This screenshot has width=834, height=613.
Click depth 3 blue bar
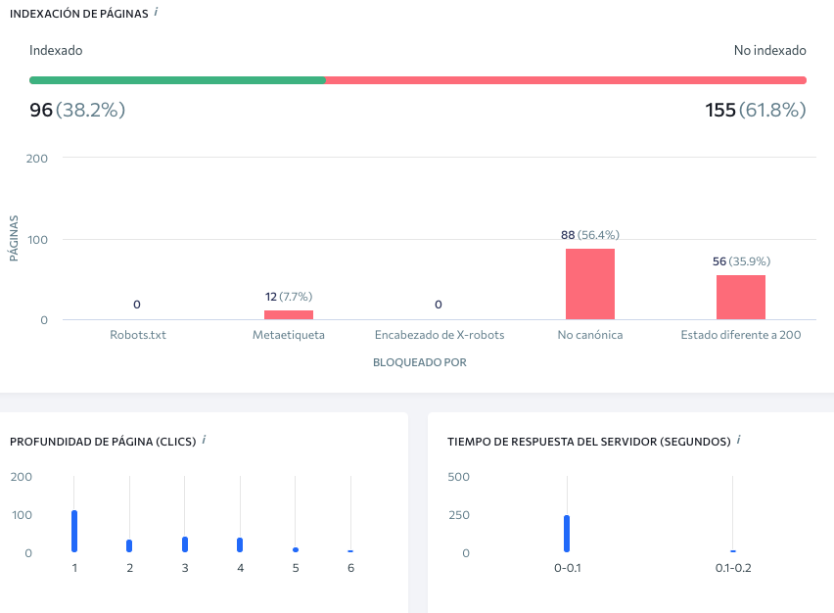pyautogui.click(x=185, y=544)
